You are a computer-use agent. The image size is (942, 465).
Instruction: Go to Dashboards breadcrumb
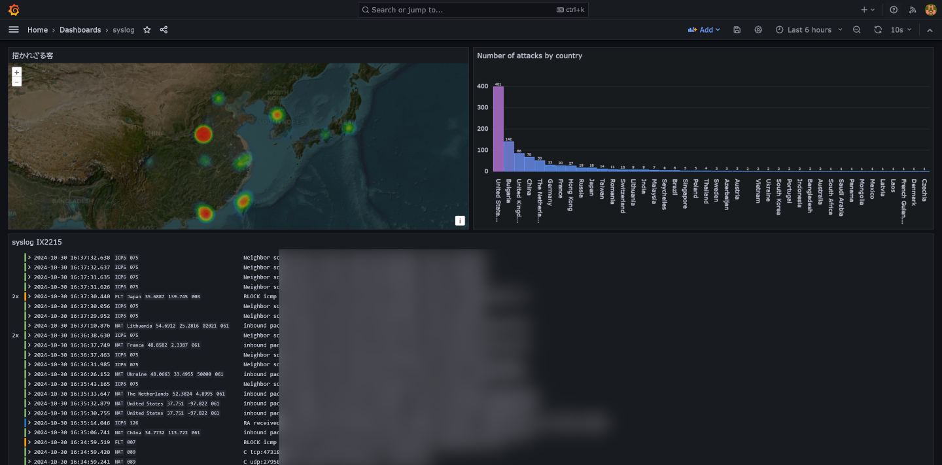[x=80, y=30]
